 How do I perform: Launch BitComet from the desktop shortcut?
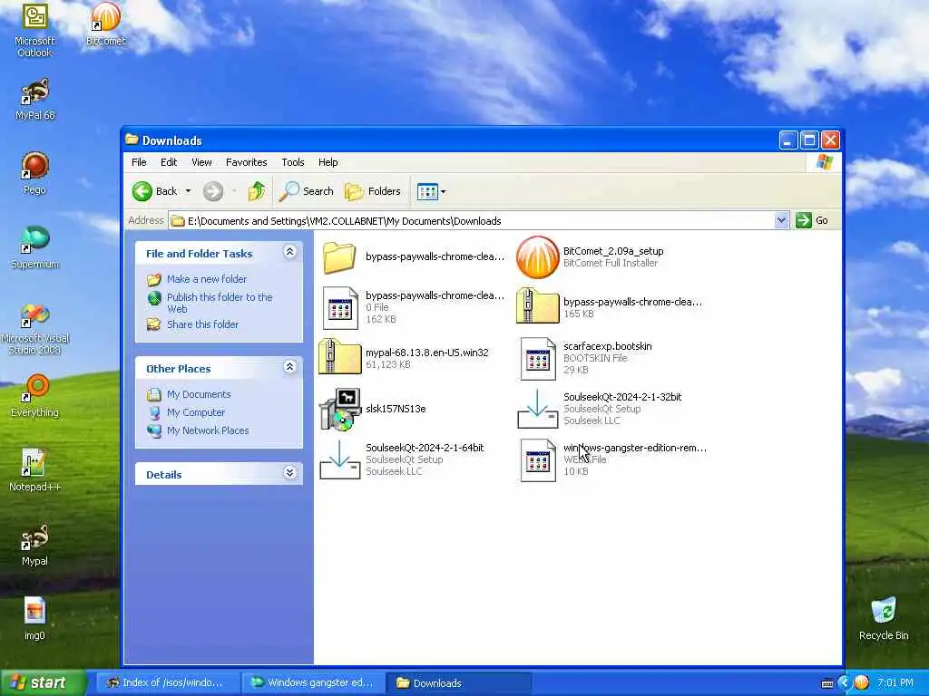105,24
